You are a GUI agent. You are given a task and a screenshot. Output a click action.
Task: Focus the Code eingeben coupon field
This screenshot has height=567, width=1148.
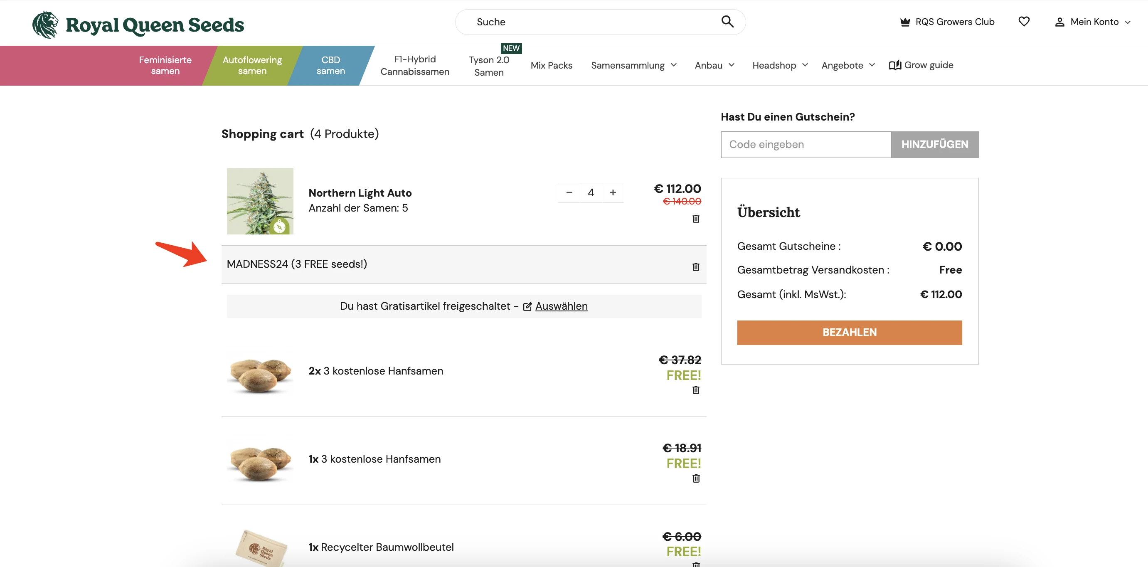(806, 144)
